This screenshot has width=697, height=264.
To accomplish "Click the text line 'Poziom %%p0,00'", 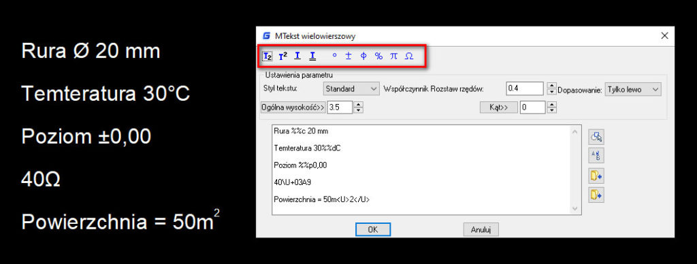I will [300, 165].
